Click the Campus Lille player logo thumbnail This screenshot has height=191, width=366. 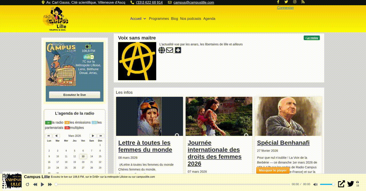click(x=12, y=181)
